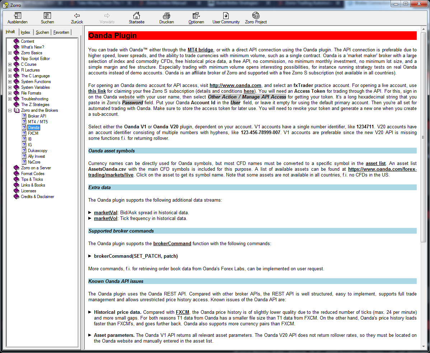Open the brokerCommand link
430x353 pixels.
point(172,244)
